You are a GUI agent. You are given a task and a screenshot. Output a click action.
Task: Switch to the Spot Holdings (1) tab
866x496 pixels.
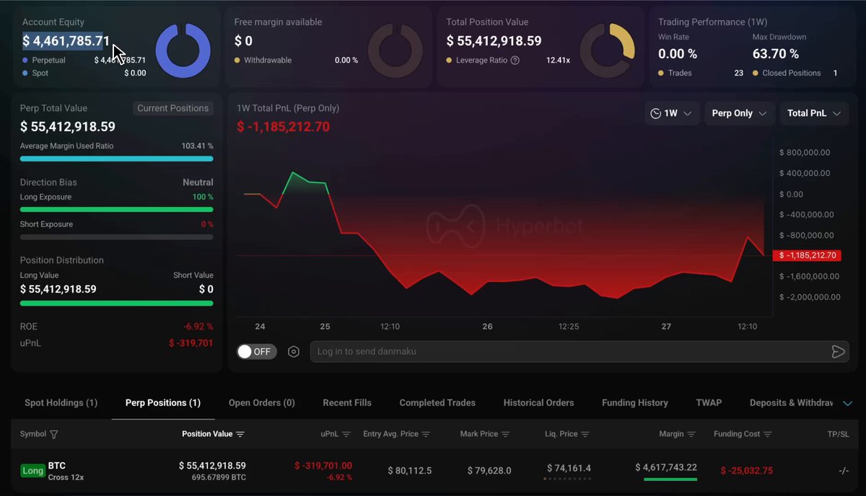tap(61, 403)
